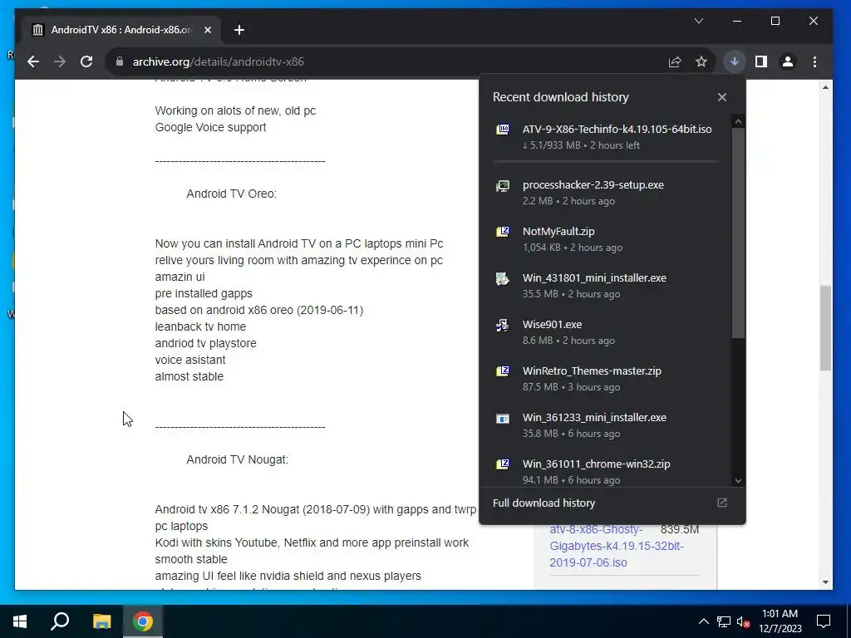
Task: Click page scrollbar down arrow
Action: pos(825,582)
